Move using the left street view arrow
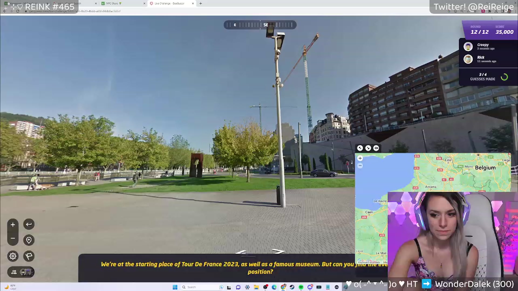Screen dimensions: 518x291 pos(241,252)
